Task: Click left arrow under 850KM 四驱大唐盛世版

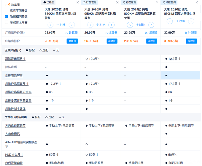Action: pyautogui.click(x=170, y=21)
